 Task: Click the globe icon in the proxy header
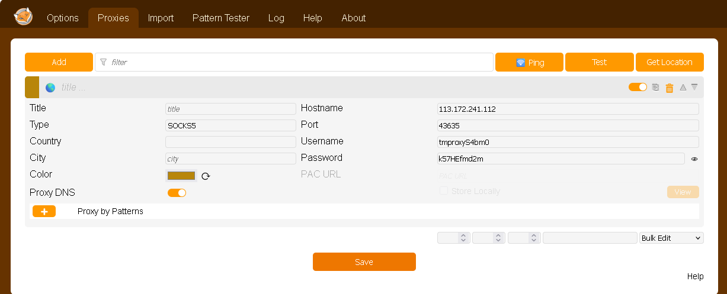(x=50, y=88)
